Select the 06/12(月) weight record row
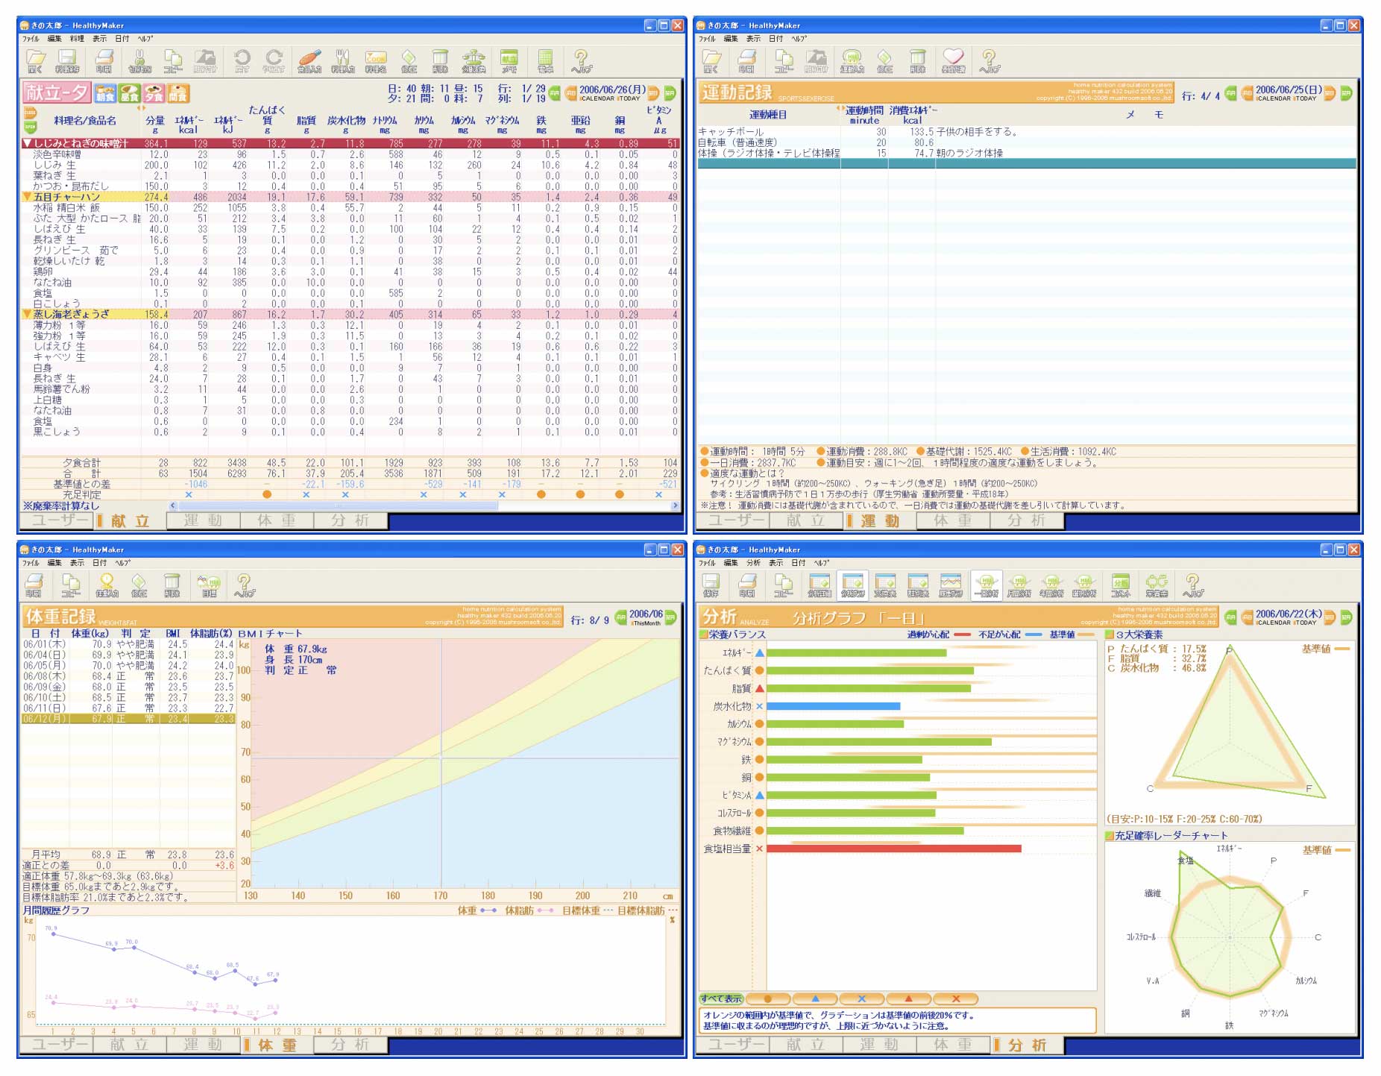Viewport: 1381px width, 1076px height. [x=128, y=719]
